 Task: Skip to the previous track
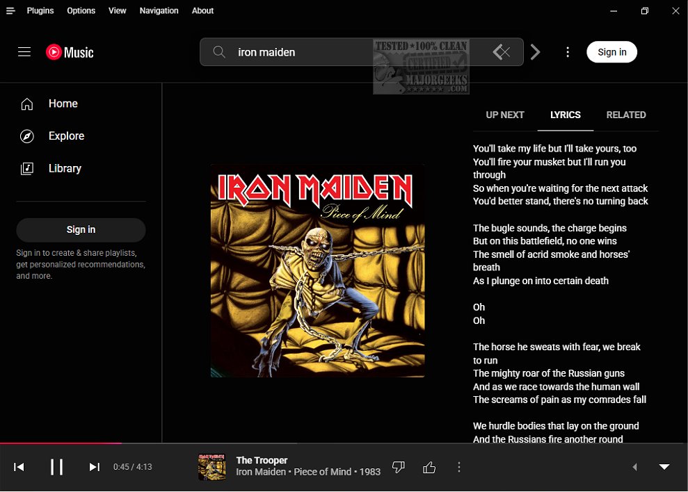19,467
